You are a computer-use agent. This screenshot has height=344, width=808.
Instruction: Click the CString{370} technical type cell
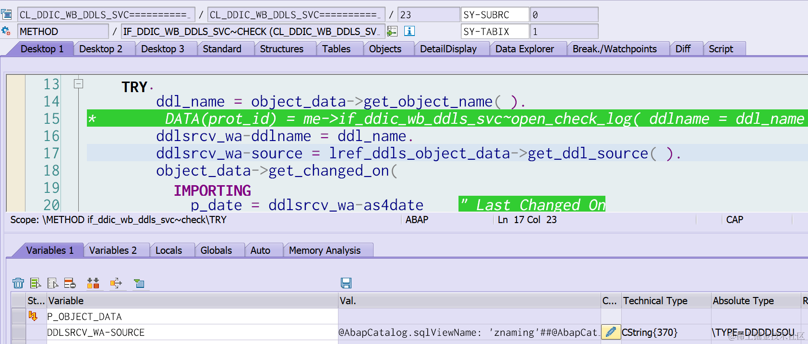pyautogui.click(x=666, y=332)
